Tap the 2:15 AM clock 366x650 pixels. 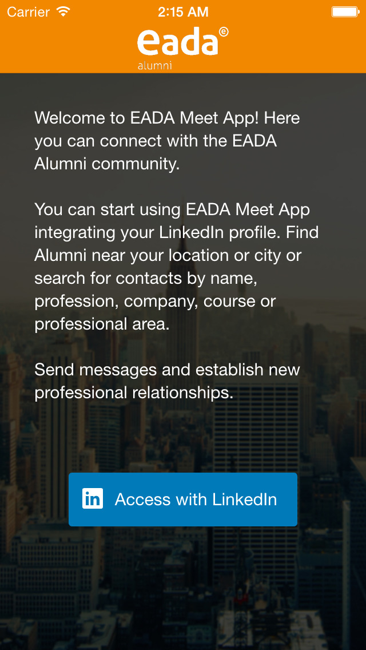[x=183, y=11]
